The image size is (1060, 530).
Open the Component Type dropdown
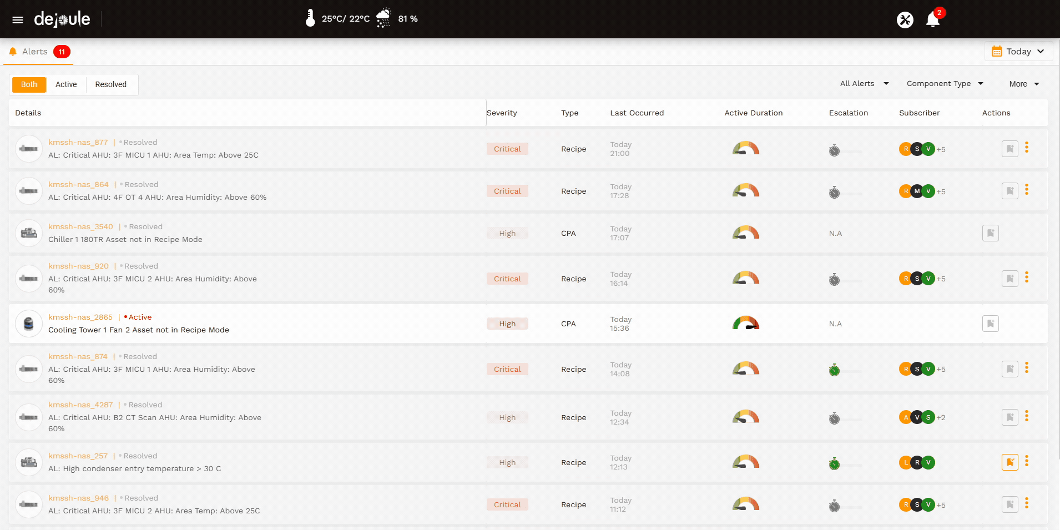tap(945, 84)
